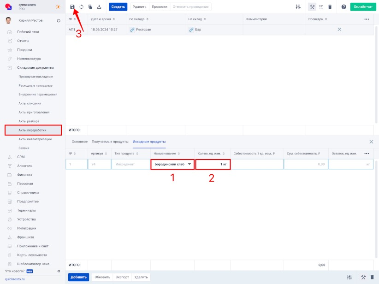Collapse the sidebar with double chevron
Screen dimensions: 379x284
click(x=59, y=271)
